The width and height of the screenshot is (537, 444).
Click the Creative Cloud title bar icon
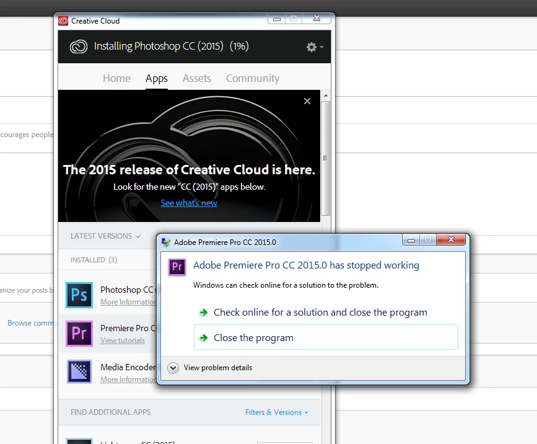pos(63,21)
